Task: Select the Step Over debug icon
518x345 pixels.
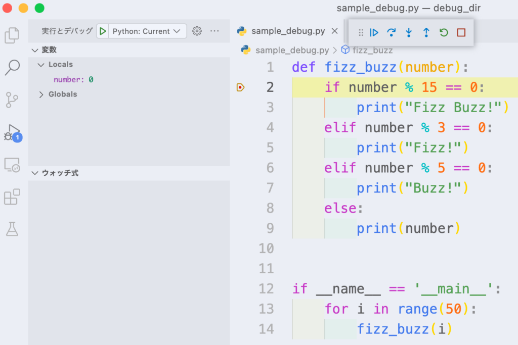Action: tap(391, 32)
